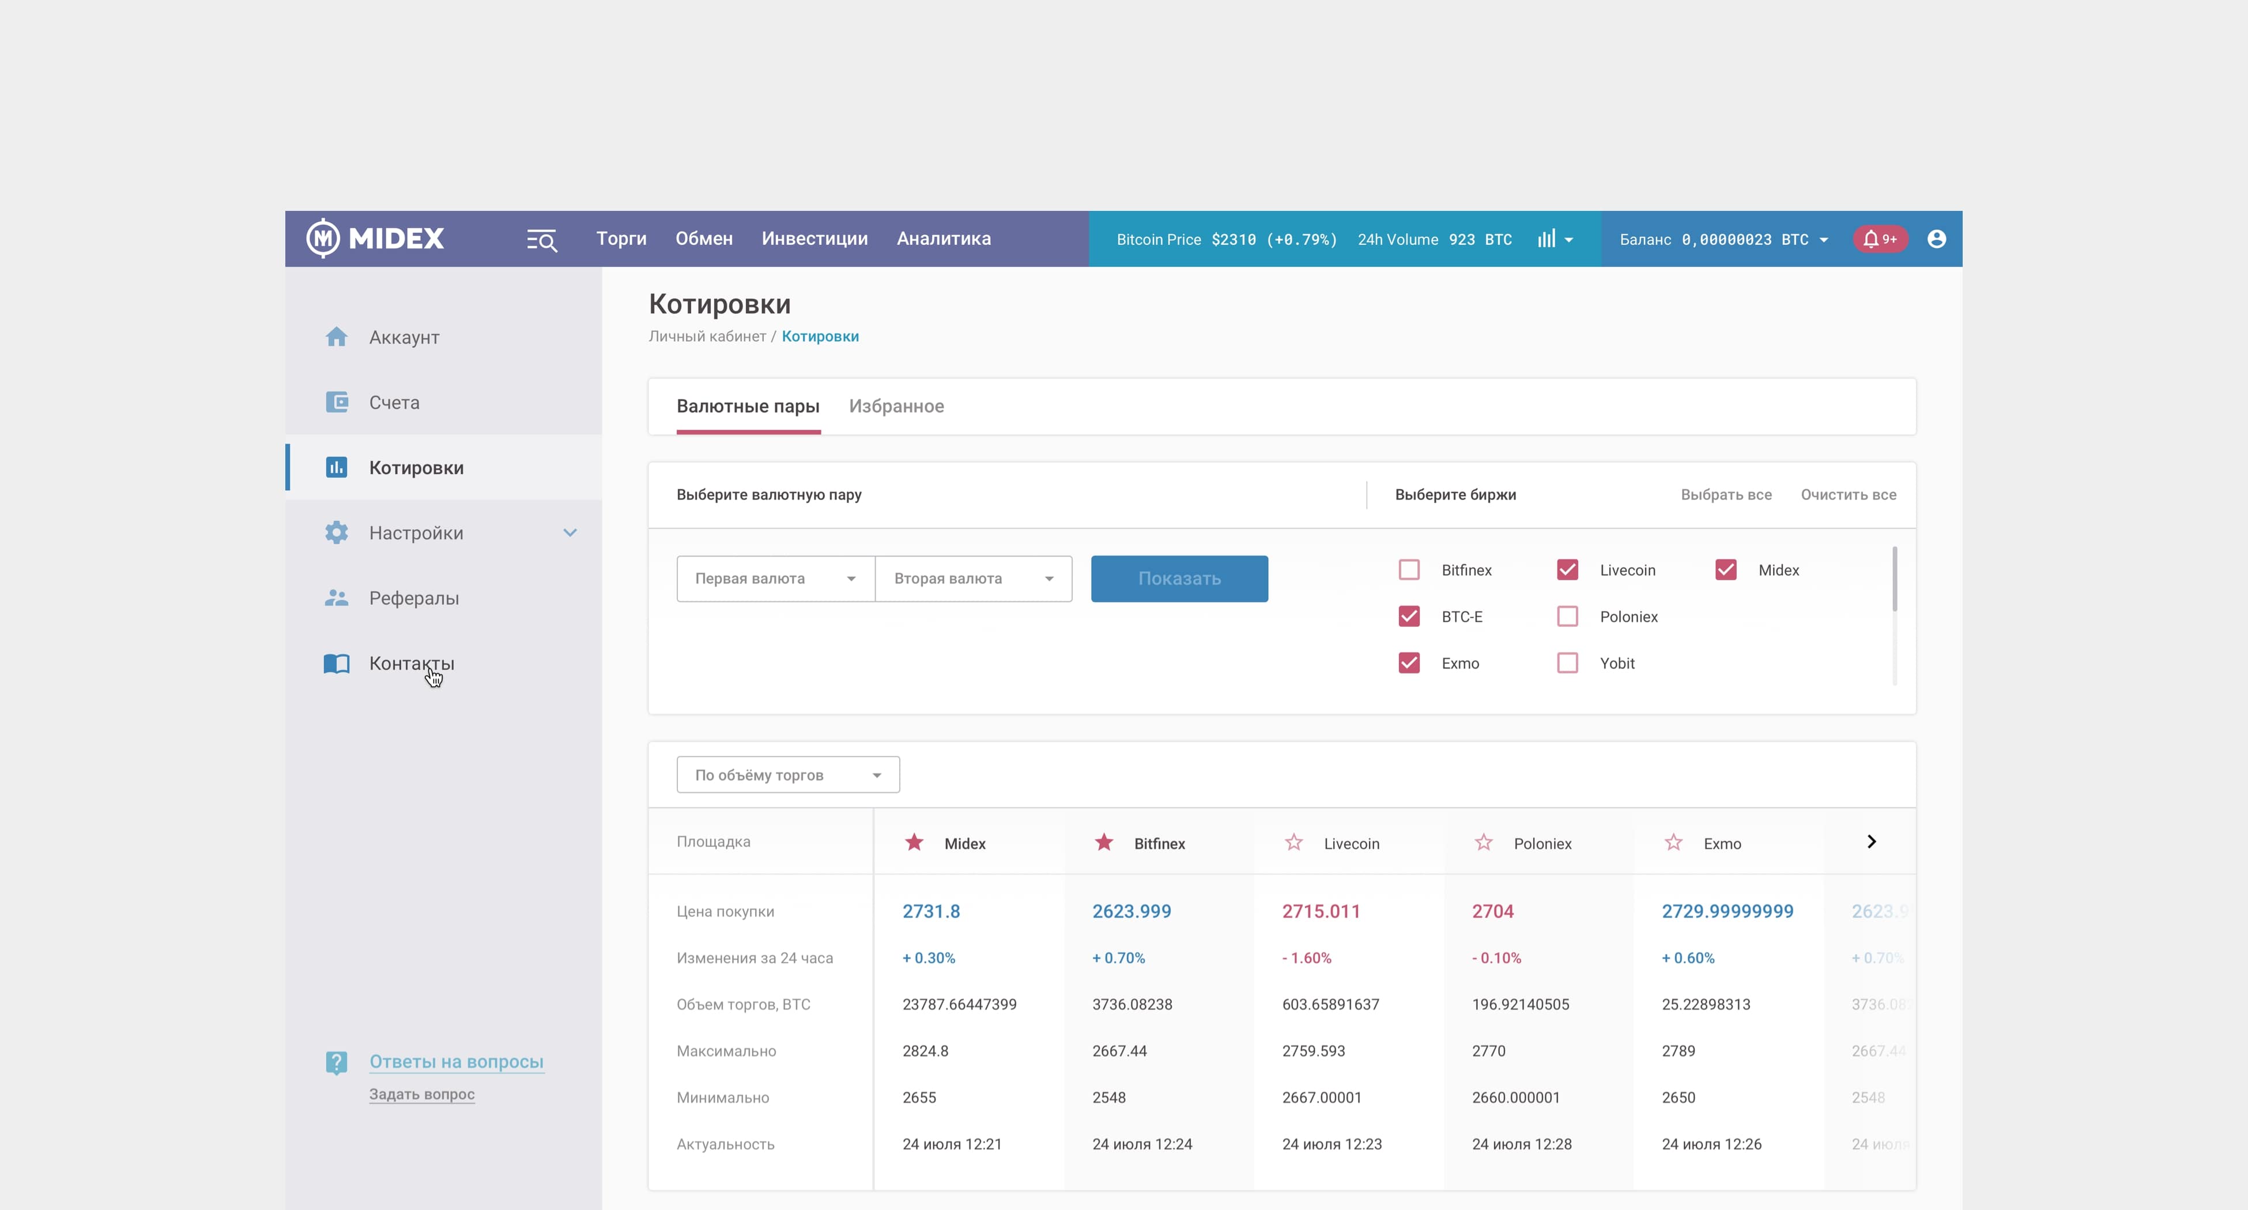The width and height of the screenshot is (2248, 1210).
Task: Click the bar chart icon in header
Action: tap(1545, 239)
